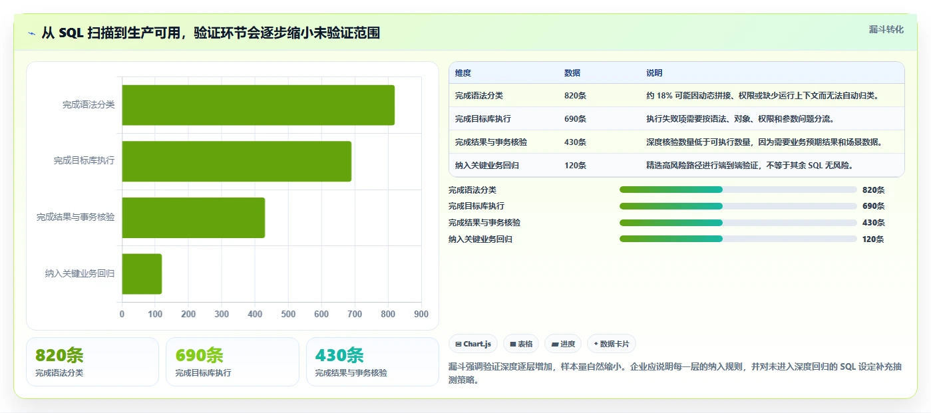Select the footer paragraph starting with 漏斗强调验证深度
Viewport: 931px width, 413px height.
[x=675, y=374]
